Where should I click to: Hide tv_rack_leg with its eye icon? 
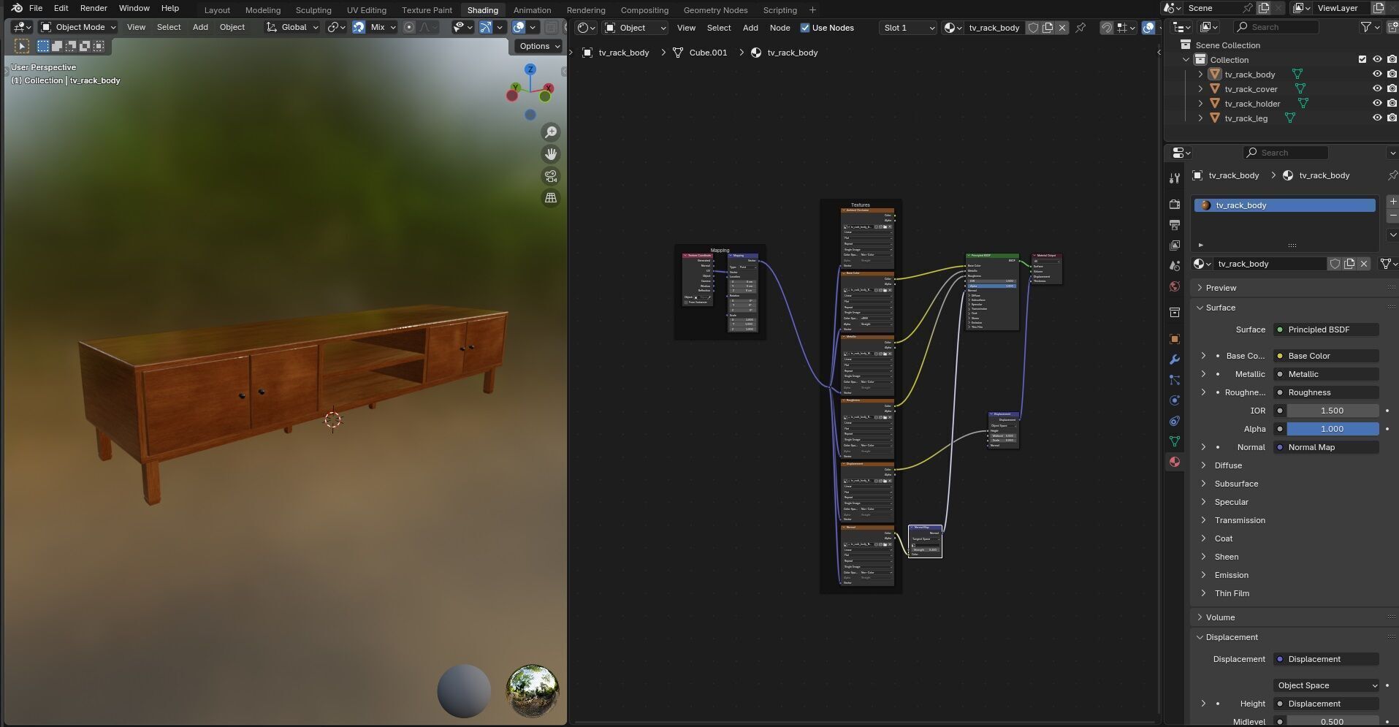(1377, 118)
